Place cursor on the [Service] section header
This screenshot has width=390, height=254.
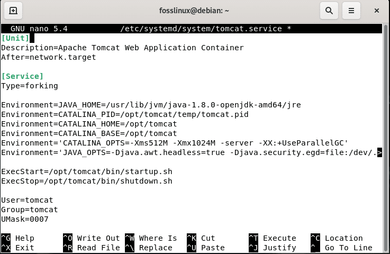click(22, 76)
